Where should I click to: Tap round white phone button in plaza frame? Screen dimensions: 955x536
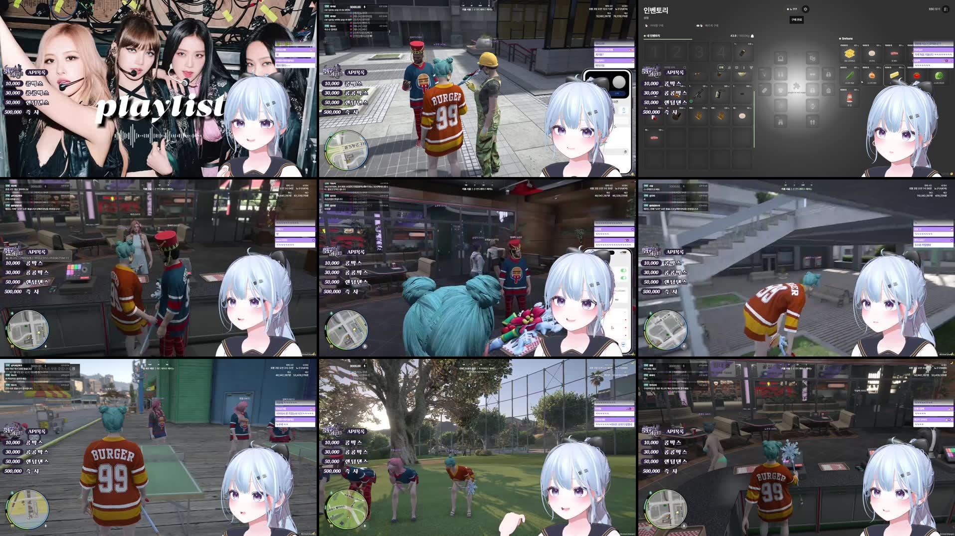619,82
